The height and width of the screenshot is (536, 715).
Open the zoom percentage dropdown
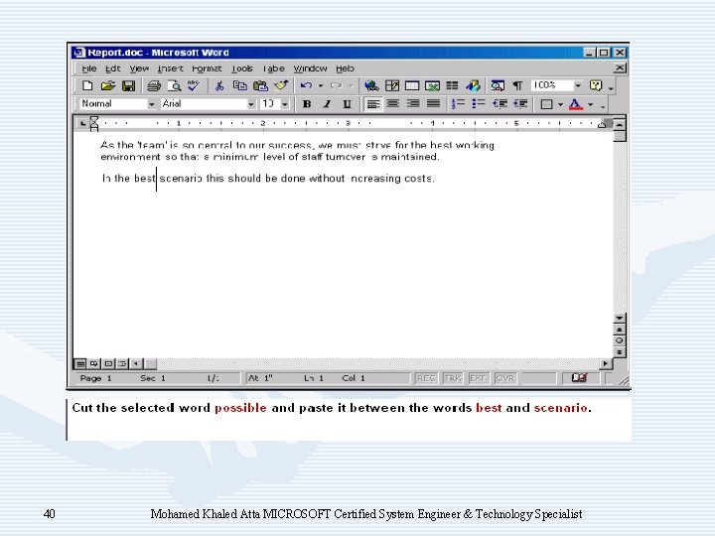point(578,85)
